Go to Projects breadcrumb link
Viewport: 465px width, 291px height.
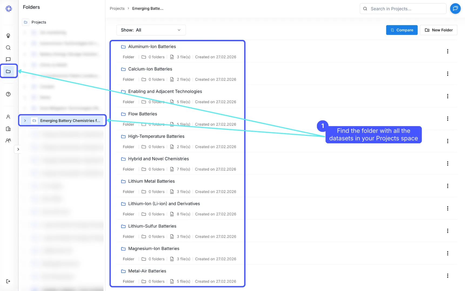(117, 8)
